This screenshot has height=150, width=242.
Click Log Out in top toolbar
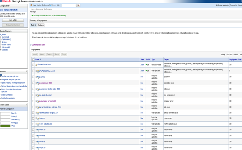coord(39,5)
